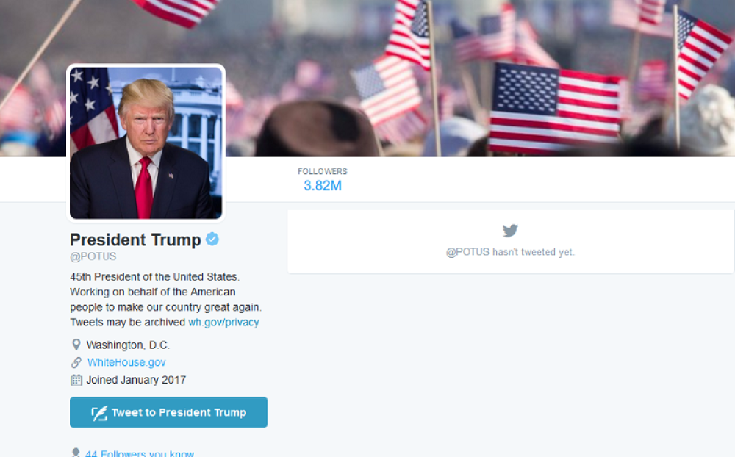
Task: Open the profile picture thumbnail
Action: pos(146,143)
